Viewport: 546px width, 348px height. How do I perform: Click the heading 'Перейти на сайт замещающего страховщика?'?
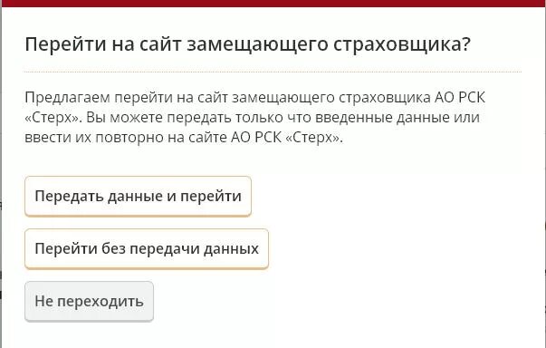click(247, 44)
